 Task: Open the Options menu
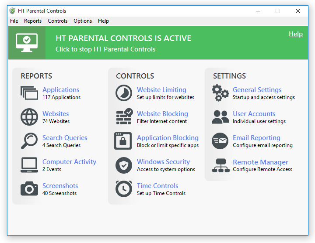coord(83,21)
